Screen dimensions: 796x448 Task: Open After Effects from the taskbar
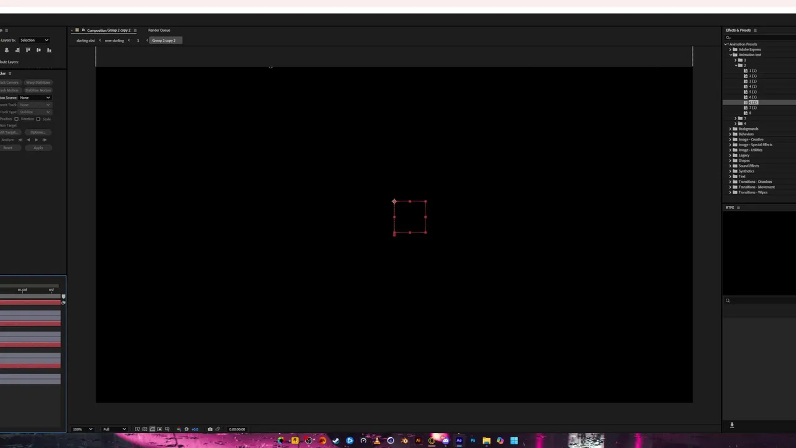[x=459, y=441]
